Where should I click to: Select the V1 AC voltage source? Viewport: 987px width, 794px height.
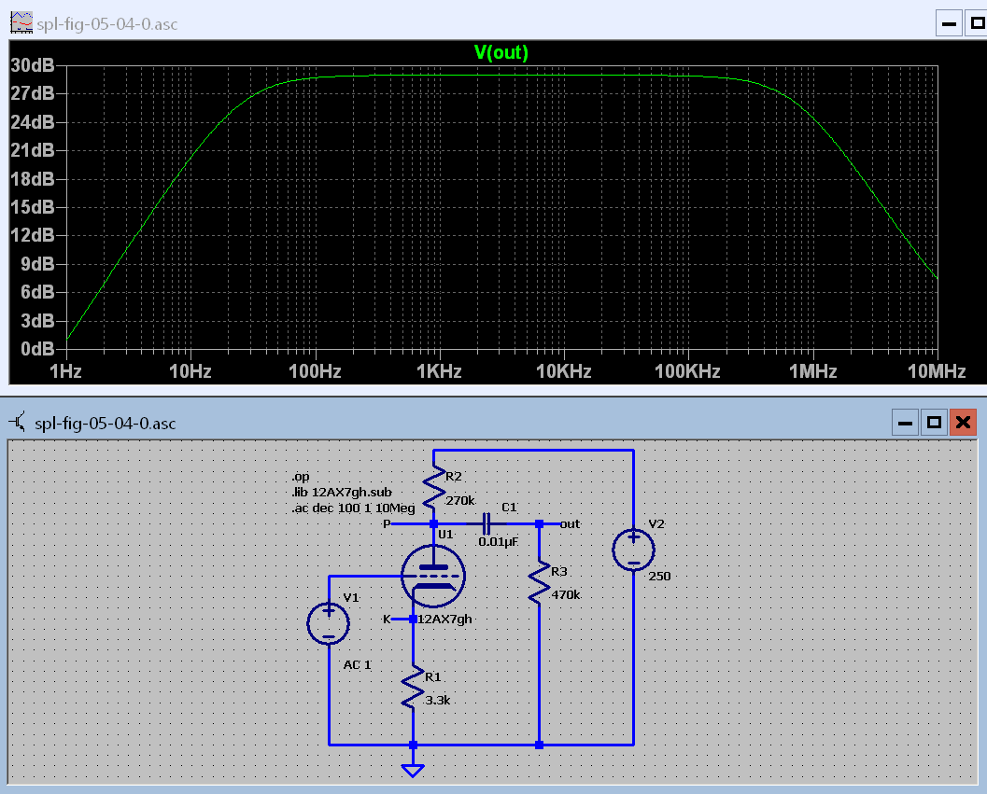(x=329, y=623)
